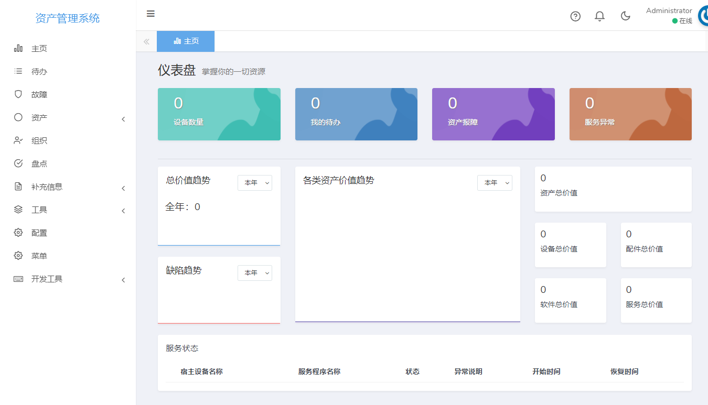Open the 故障 sidebar menu item
This screenshot has width=708, height=405.
tap(68, 94)
